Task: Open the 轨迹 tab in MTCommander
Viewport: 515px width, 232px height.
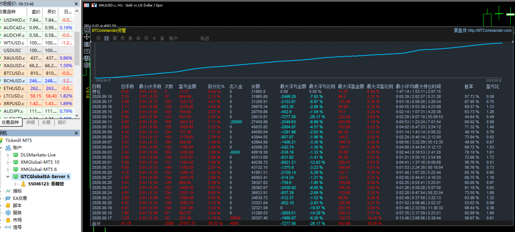Action: (205, 38)
